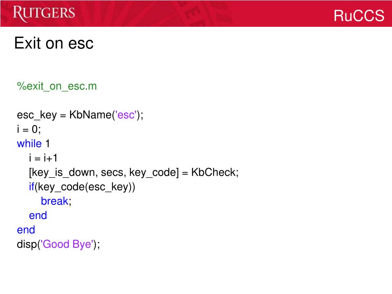
Task: Click the indented inner 'end' keyword
Action: click(38, 216)
